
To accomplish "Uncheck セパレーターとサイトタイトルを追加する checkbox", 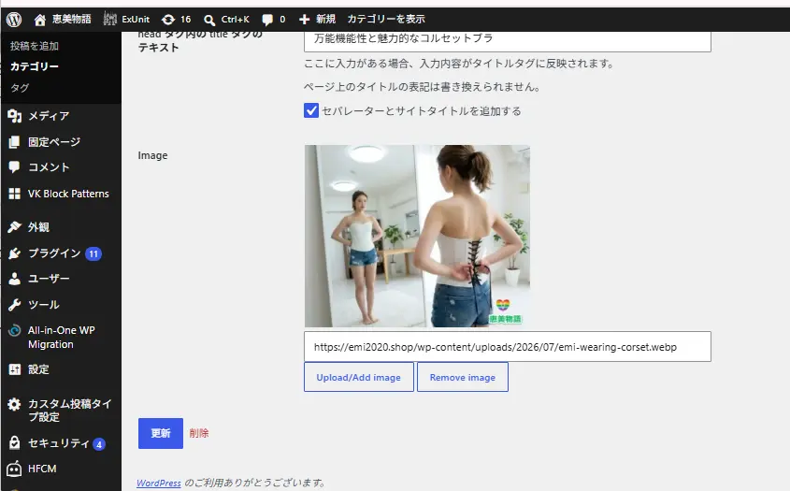I will point(311,110).
